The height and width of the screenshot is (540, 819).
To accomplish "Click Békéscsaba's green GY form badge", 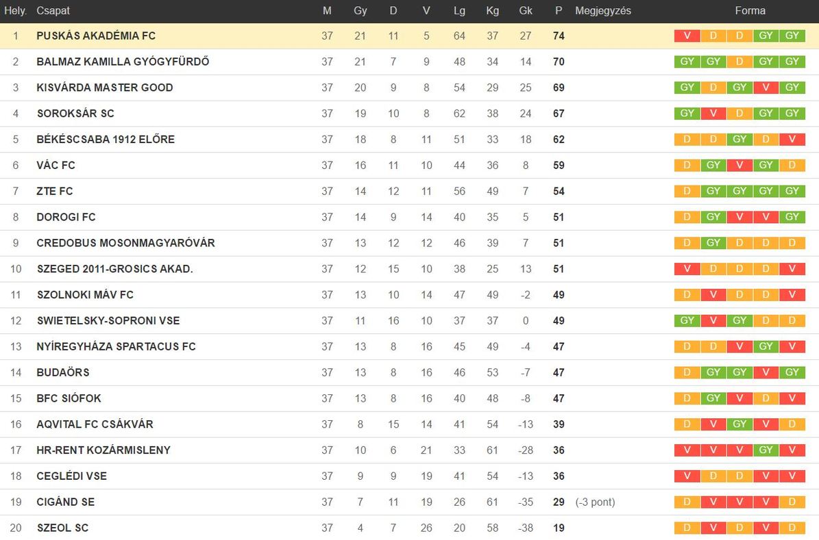I will (x=739, y=140).
